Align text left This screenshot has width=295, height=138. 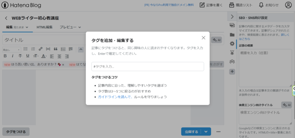pos(52,56)
